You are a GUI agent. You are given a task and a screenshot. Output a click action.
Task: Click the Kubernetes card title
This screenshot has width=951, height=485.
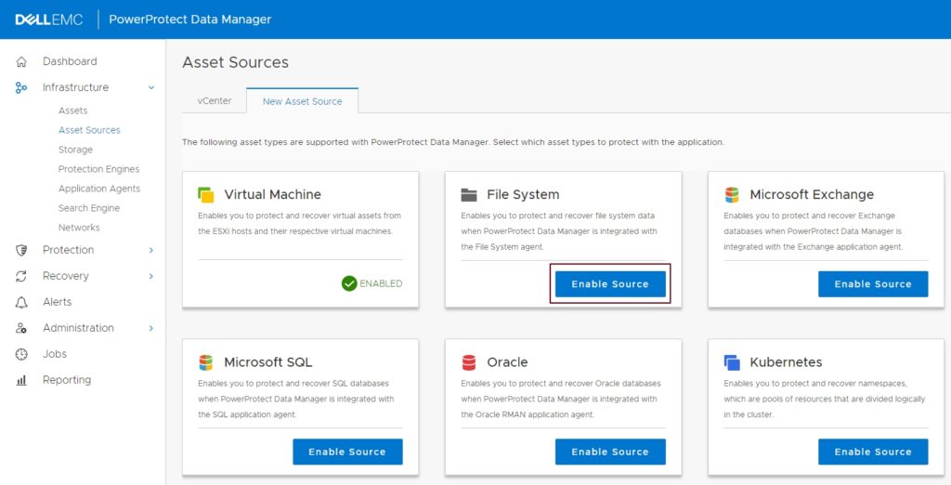(x=786, y=362)
